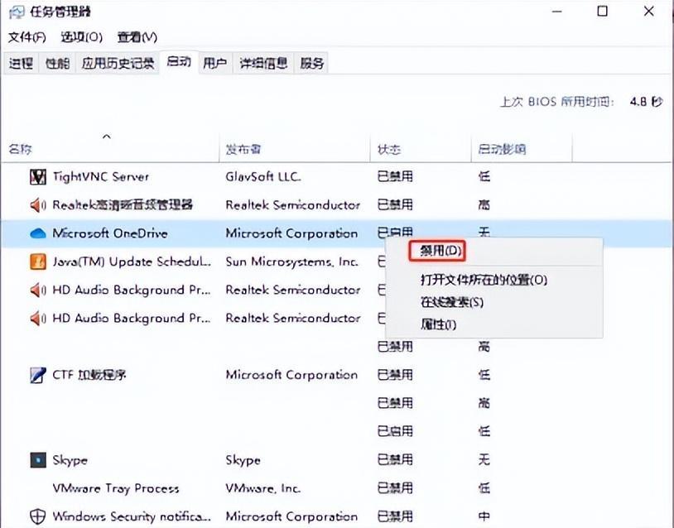Viewport: 674px width, 528px height.
Task: Click the Windows Security notification shield icon
Action: 38,516
